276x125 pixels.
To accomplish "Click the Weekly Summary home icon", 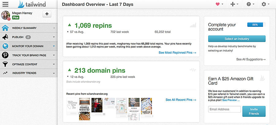I will (5, 28).
